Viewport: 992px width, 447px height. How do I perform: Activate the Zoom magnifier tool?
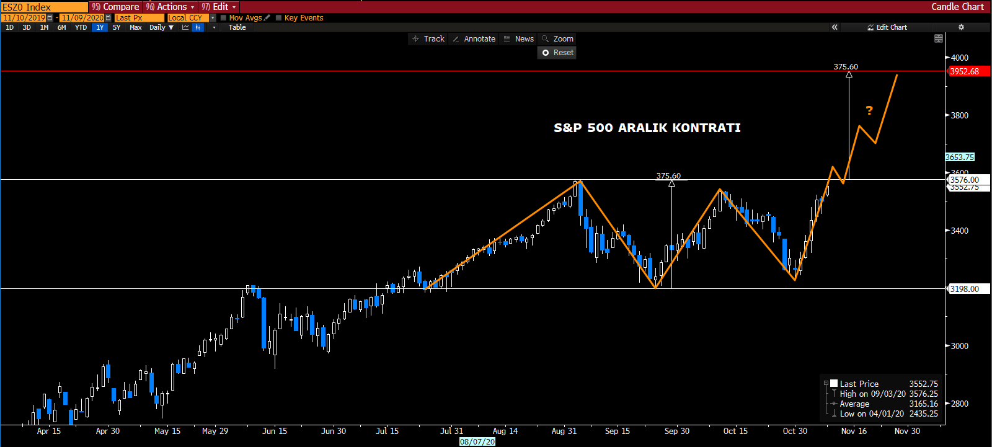tap(557, 38)
